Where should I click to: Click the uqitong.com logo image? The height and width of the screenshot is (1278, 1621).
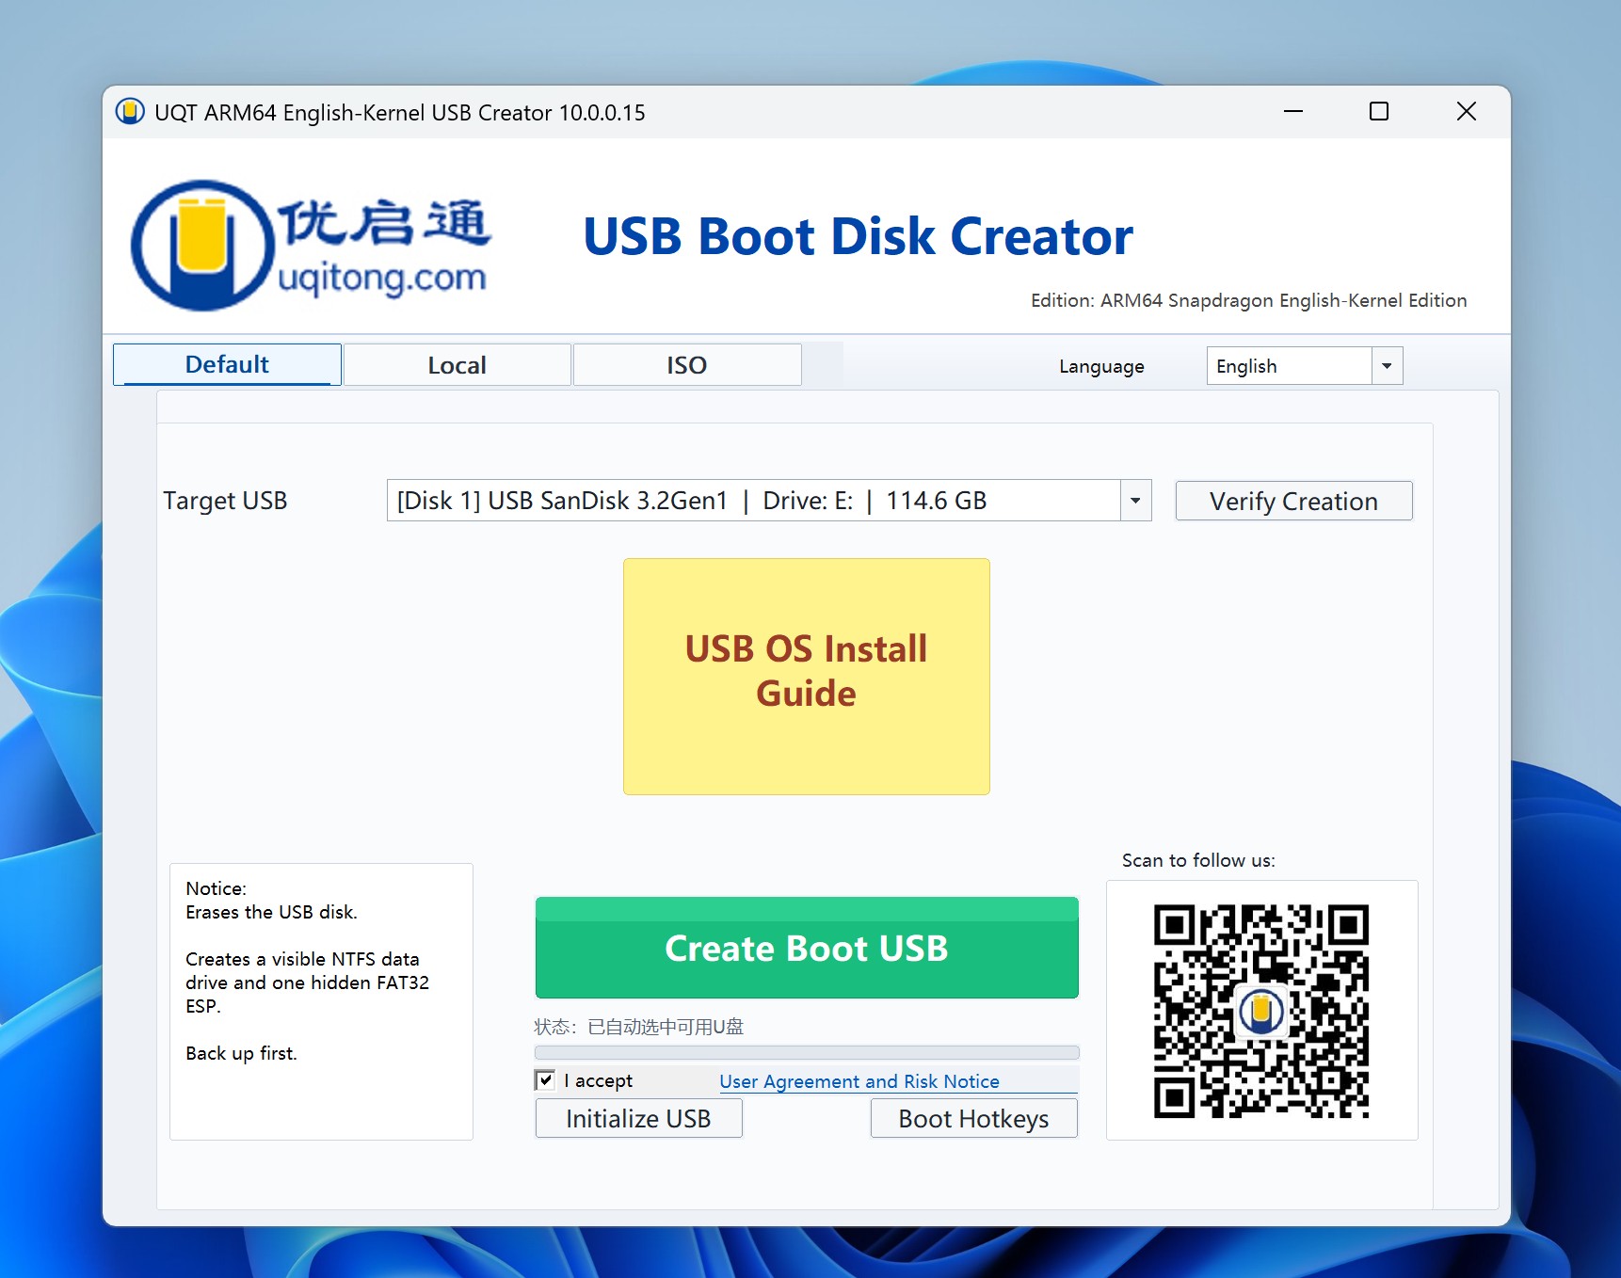[x=311, y=245]
